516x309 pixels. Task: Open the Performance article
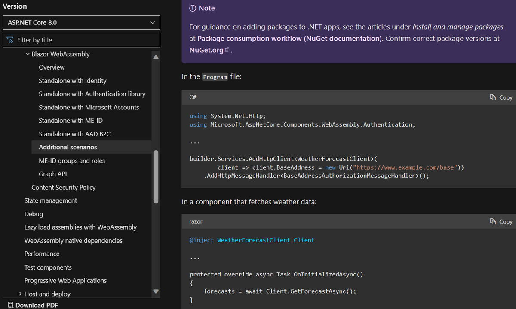click(x=42, y=254)
